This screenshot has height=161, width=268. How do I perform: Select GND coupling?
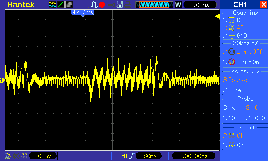tap(235, 36)
